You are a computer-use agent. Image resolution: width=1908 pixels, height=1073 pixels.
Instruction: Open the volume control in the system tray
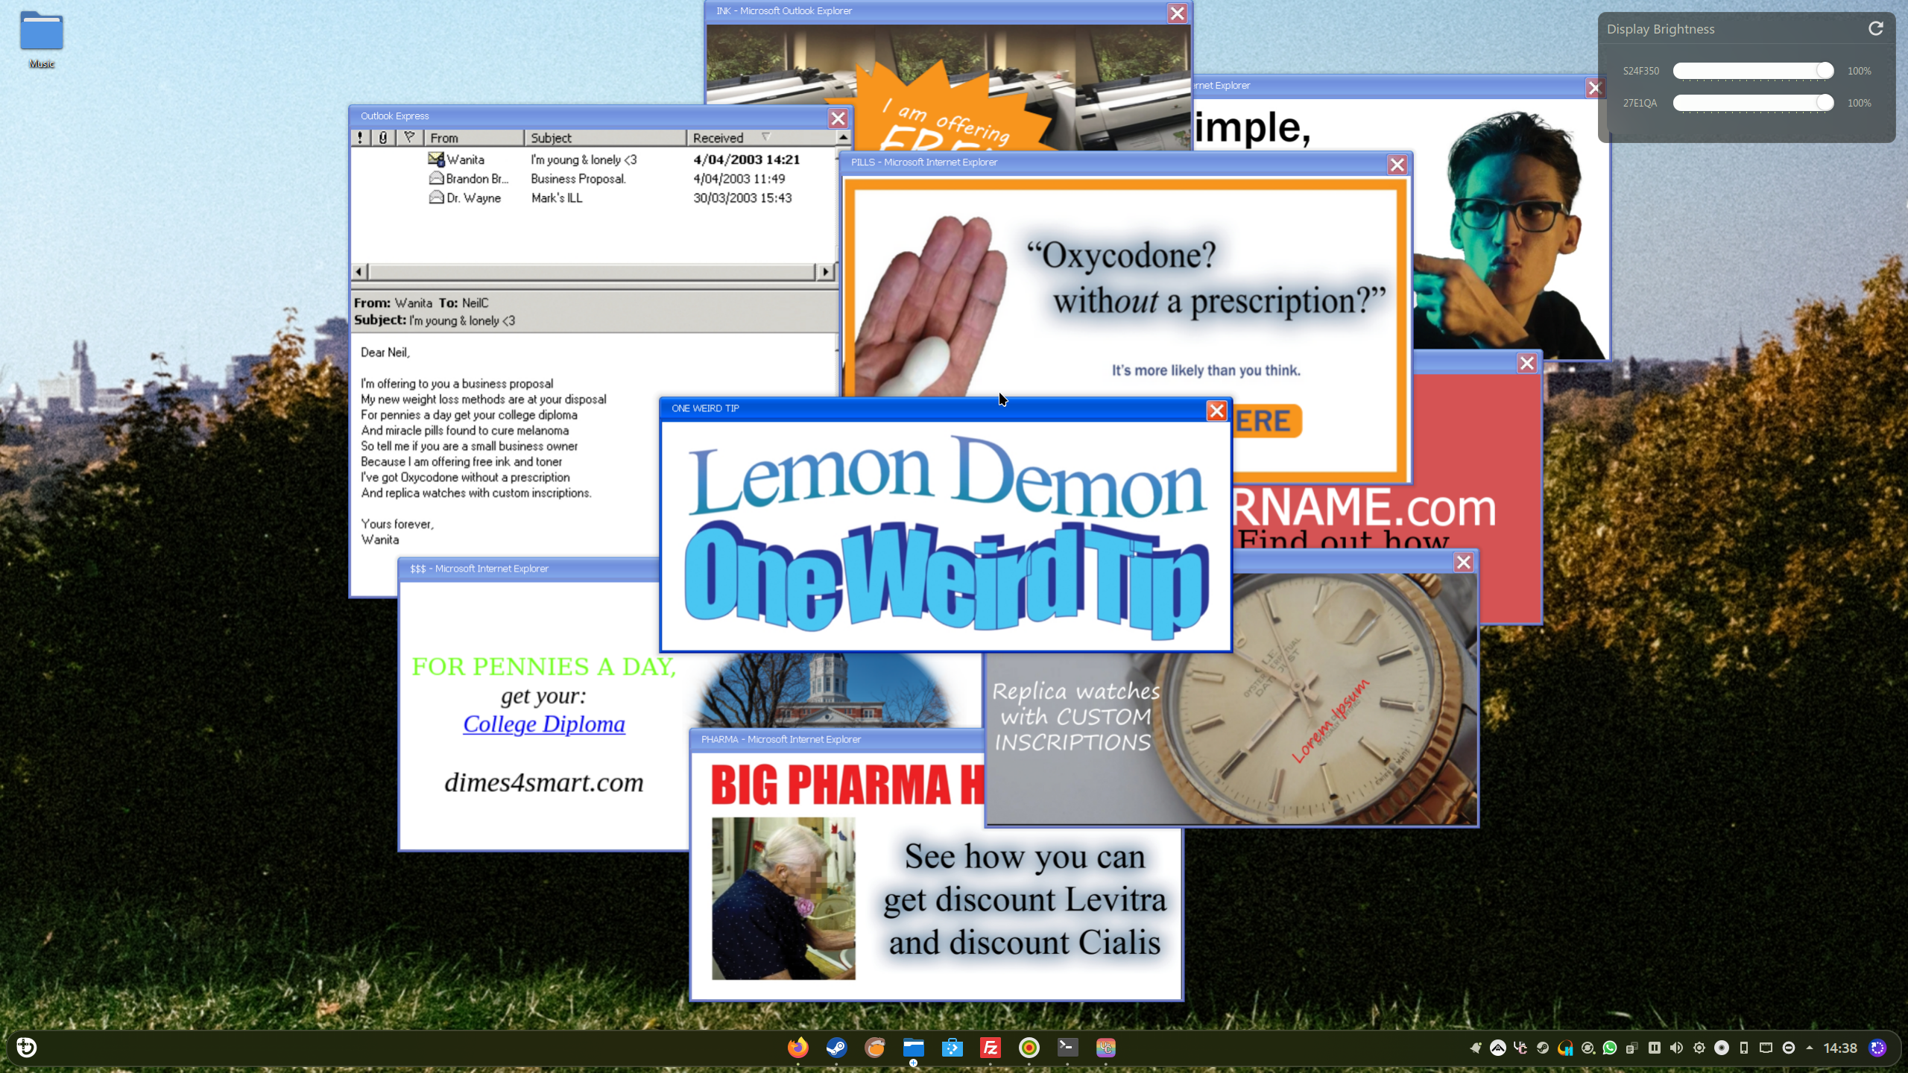click(x=1677, y=1048)
